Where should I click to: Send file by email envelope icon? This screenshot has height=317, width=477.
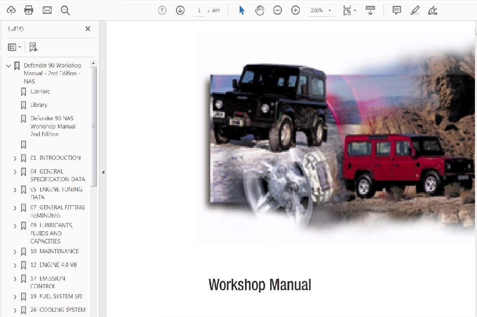click(x=47, y=10)
